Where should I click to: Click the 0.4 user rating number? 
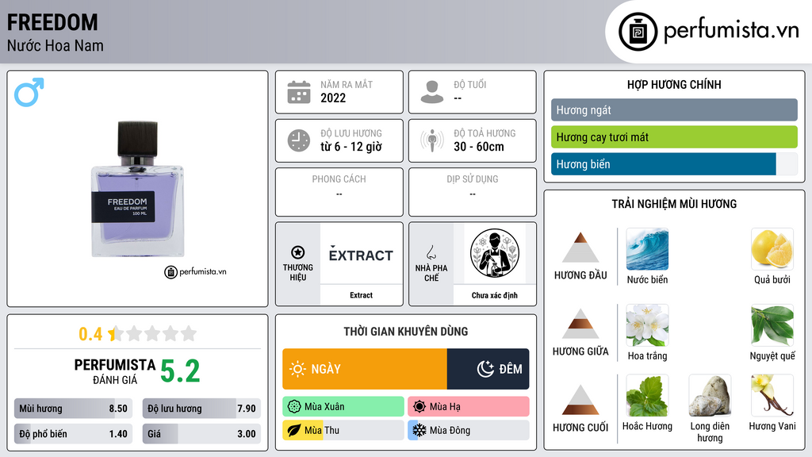click(90, 334)
